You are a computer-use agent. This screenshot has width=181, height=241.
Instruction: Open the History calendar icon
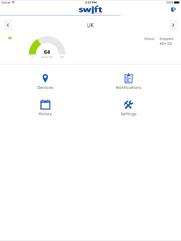(x=45, y=104)
